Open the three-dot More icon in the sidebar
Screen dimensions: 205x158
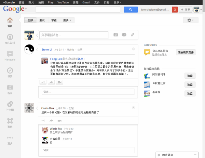pos(10,137)
